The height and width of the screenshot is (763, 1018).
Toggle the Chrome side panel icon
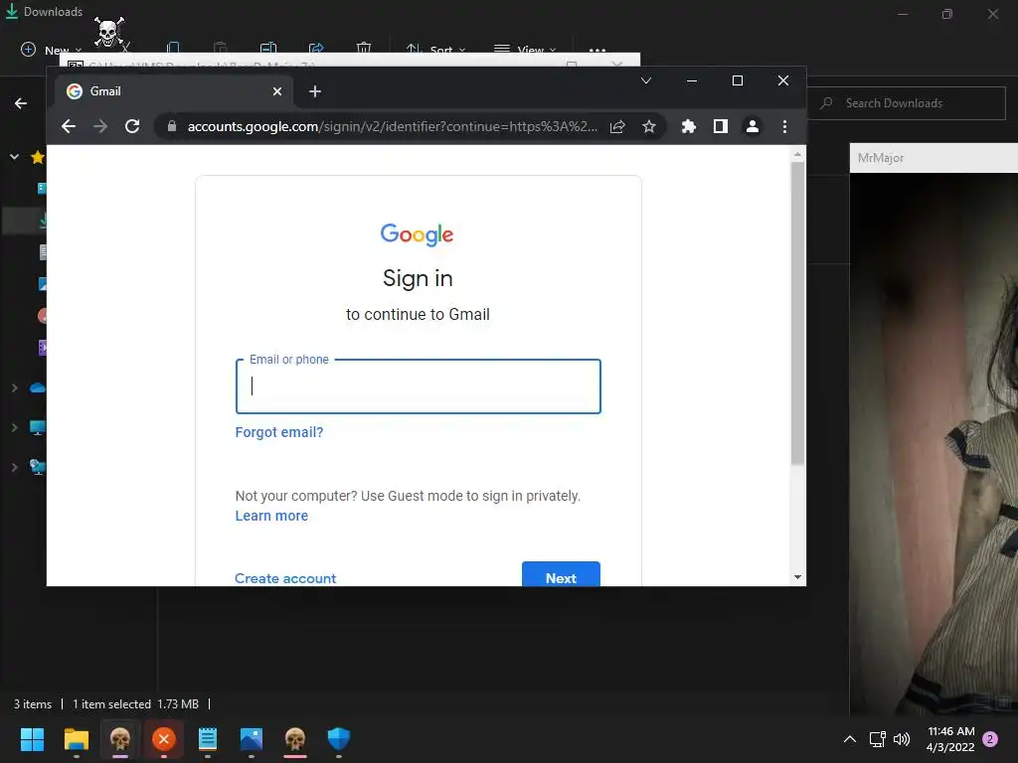(721, 126)
